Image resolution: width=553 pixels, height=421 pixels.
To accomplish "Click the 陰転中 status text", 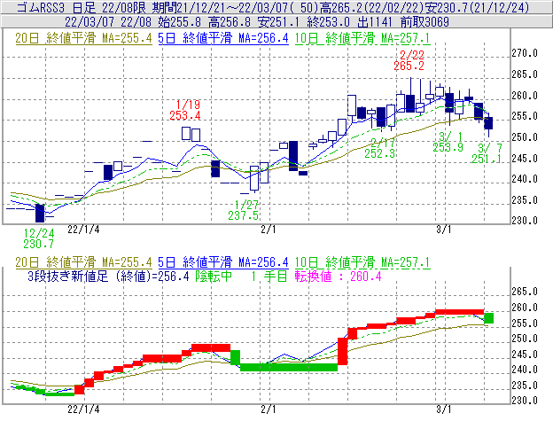I will [x=214, y=276].
